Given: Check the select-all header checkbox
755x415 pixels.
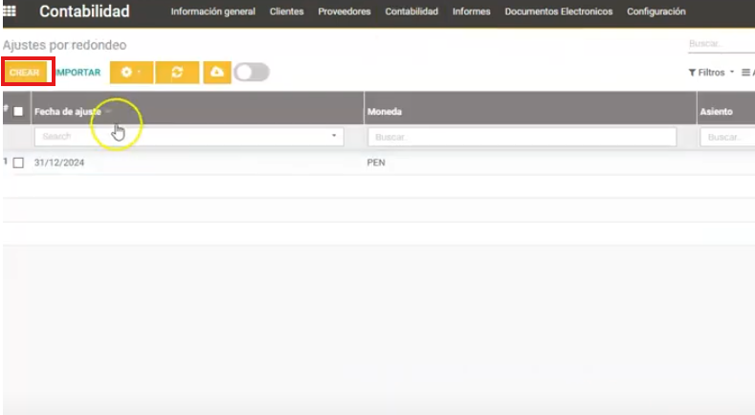Looking at the screenshot, I should [18, 112].
